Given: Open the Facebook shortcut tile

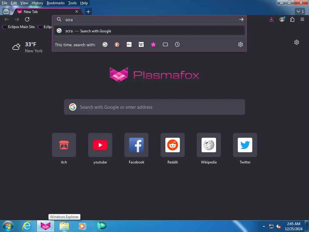Looking at the screenshot, I should [136, 145].
